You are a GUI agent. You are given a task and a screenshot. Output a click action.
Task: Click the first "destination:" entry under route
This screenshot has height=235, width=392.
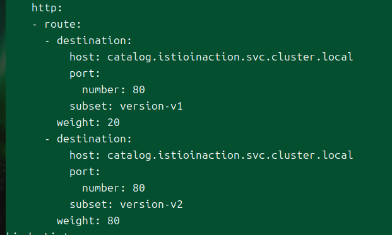[x=94, y=40]
